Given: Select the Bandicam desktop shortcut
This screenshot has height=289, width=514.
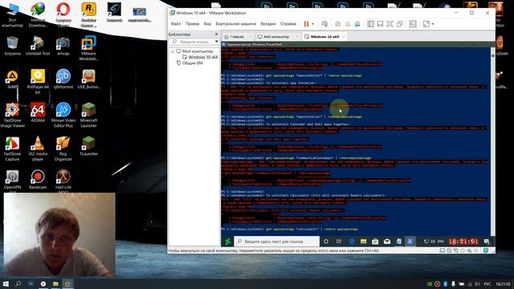Looking at the screenshot, I should (x=38, y=180).
